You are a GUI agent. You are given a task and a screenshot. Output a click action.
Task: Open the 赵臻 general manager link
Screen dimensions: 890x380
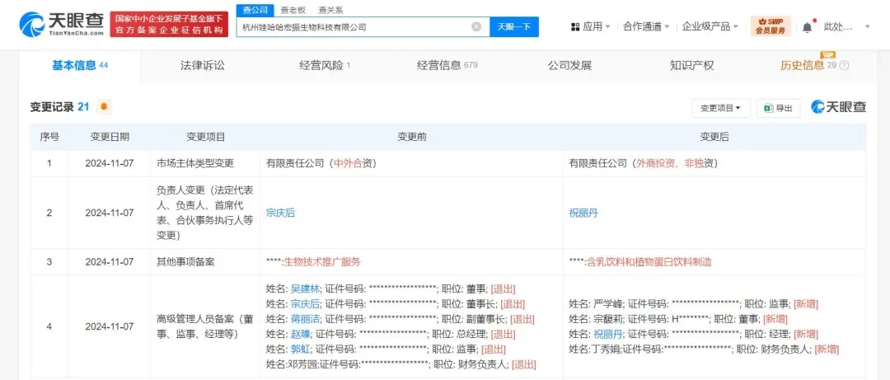point(302,334)
